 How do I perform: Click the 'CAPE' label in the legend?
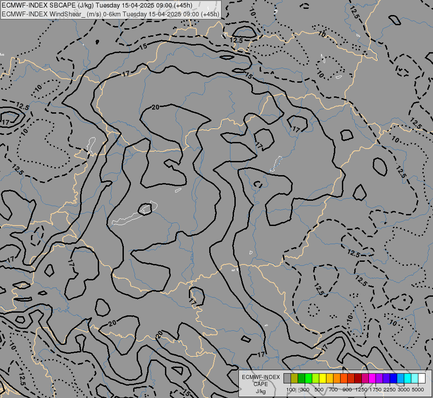(261, 384)
